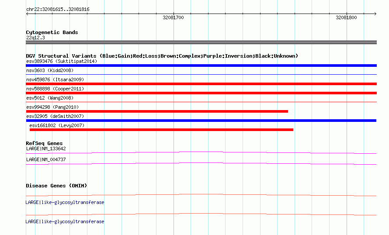
Task: Click the esv994298 (Pang2010) label
Action: pos(52,107)
